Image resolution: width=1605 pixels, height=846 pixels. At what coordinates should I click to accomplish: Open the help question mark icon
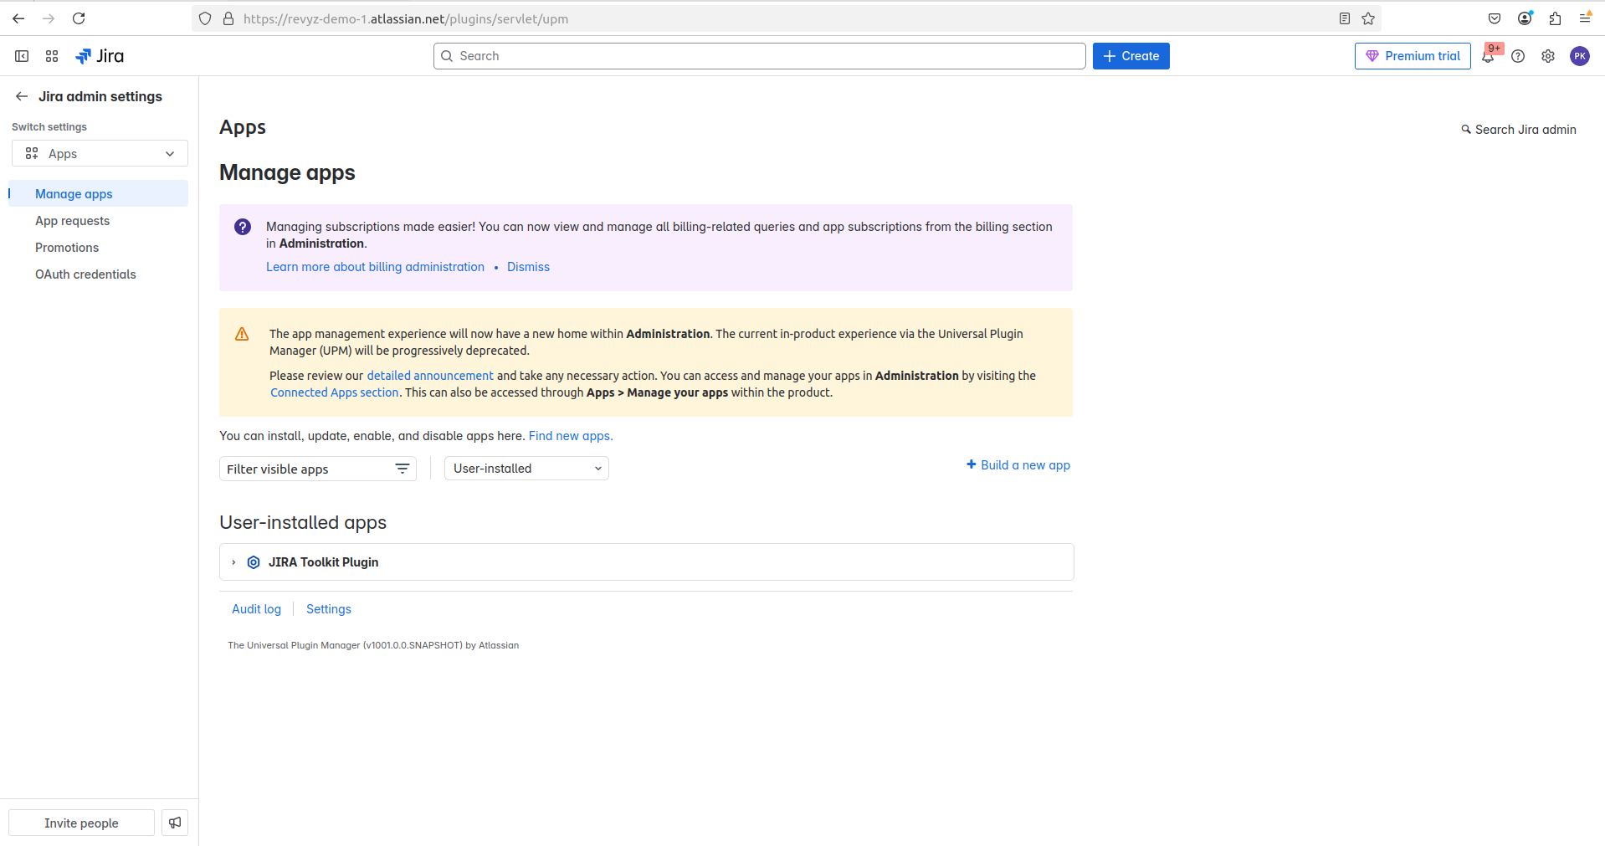point(1518,56)
